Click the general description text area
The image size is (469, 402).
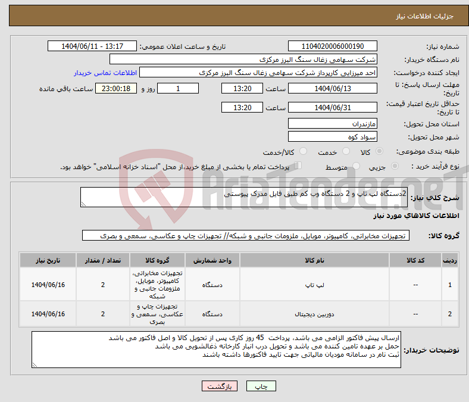244,197
